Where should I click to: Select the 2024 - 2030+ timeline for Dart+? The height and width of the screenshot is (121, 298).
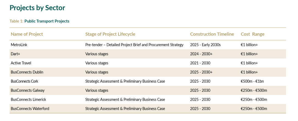(x=201, y=54)
